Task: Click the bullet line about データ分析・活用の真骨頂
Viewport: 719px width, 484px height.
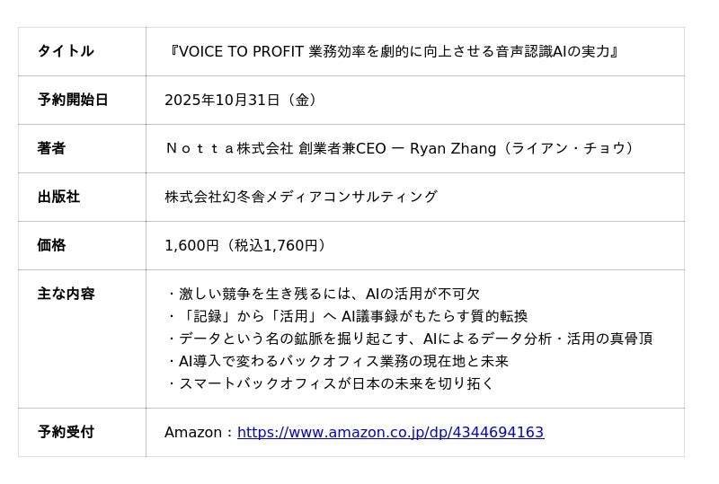Action: click(409, 339)
